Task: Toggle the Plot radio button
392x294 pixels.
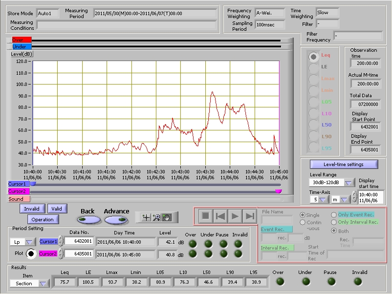Action: tap(31, 254)
